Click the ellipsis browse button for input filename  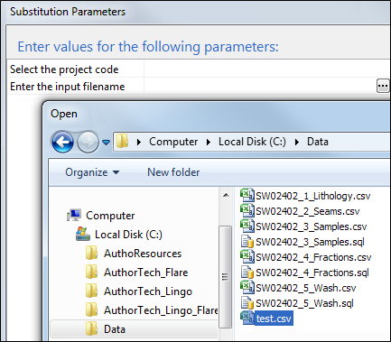point(383,87)
